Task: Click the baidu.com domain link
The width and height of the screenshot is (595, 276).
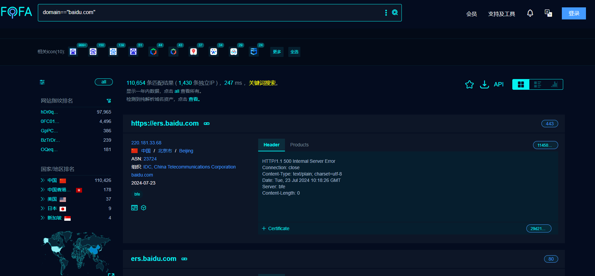Action: coord(142,175)
